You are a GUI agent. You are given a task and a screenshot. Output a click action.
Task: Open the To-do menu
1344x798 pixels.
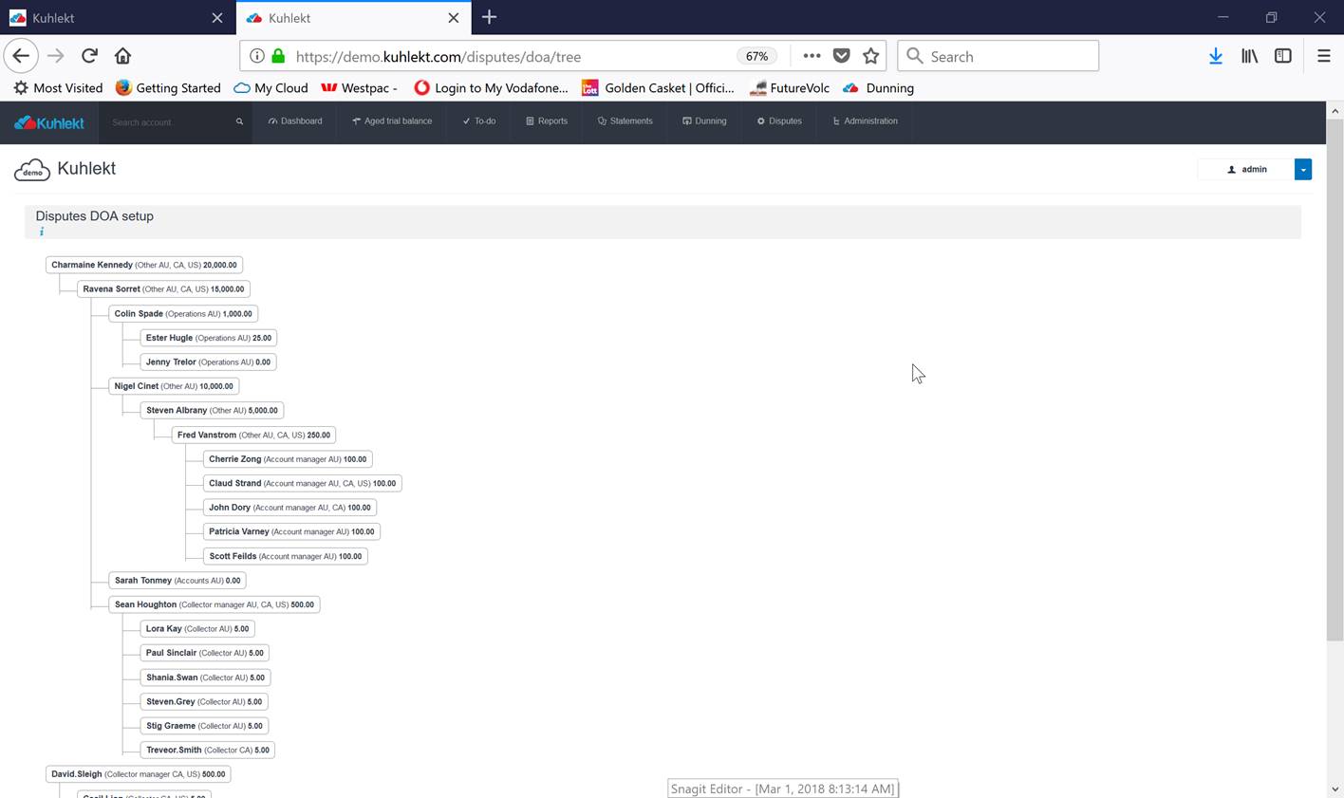coord(479,121)
